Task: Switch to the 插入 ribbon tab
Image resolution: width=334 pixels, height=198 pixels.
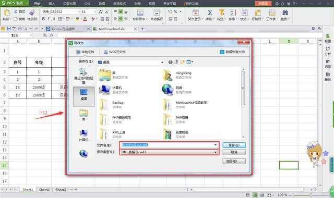Action: pos(52,4)
